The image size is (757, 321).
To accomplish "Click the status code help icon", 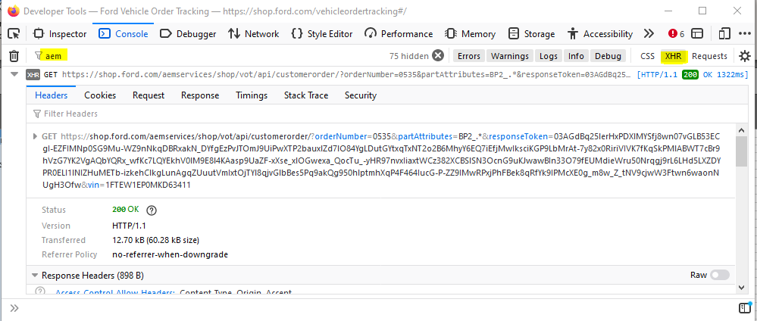I will click(151, 210).
